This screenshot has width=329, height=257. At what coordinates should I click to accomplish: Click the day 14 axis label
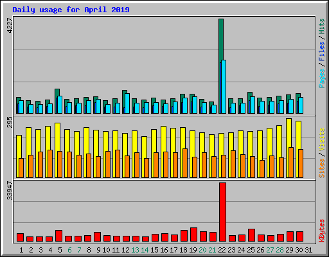145,250
